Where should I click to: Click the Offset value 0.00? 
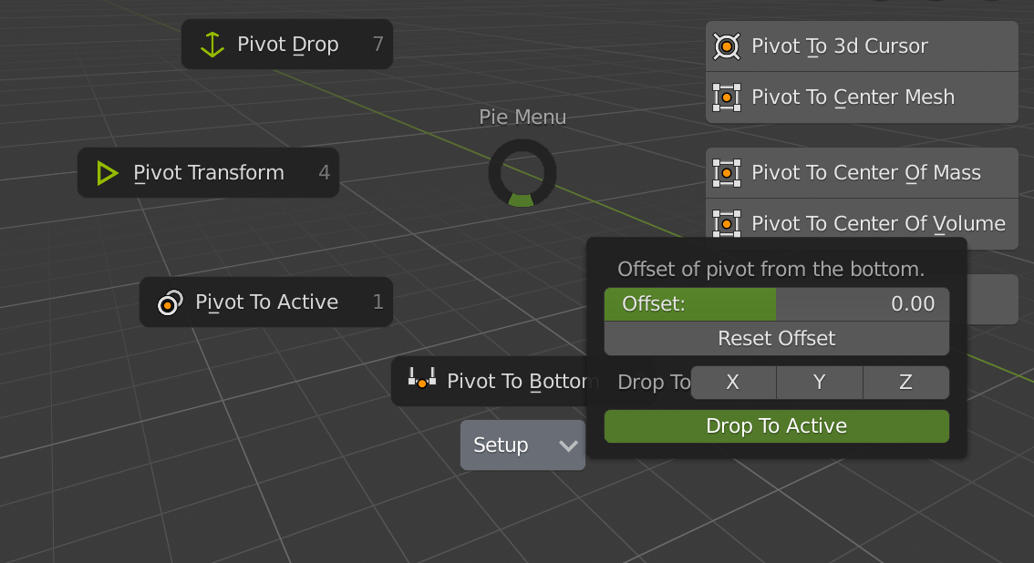(x=913, y=304)
